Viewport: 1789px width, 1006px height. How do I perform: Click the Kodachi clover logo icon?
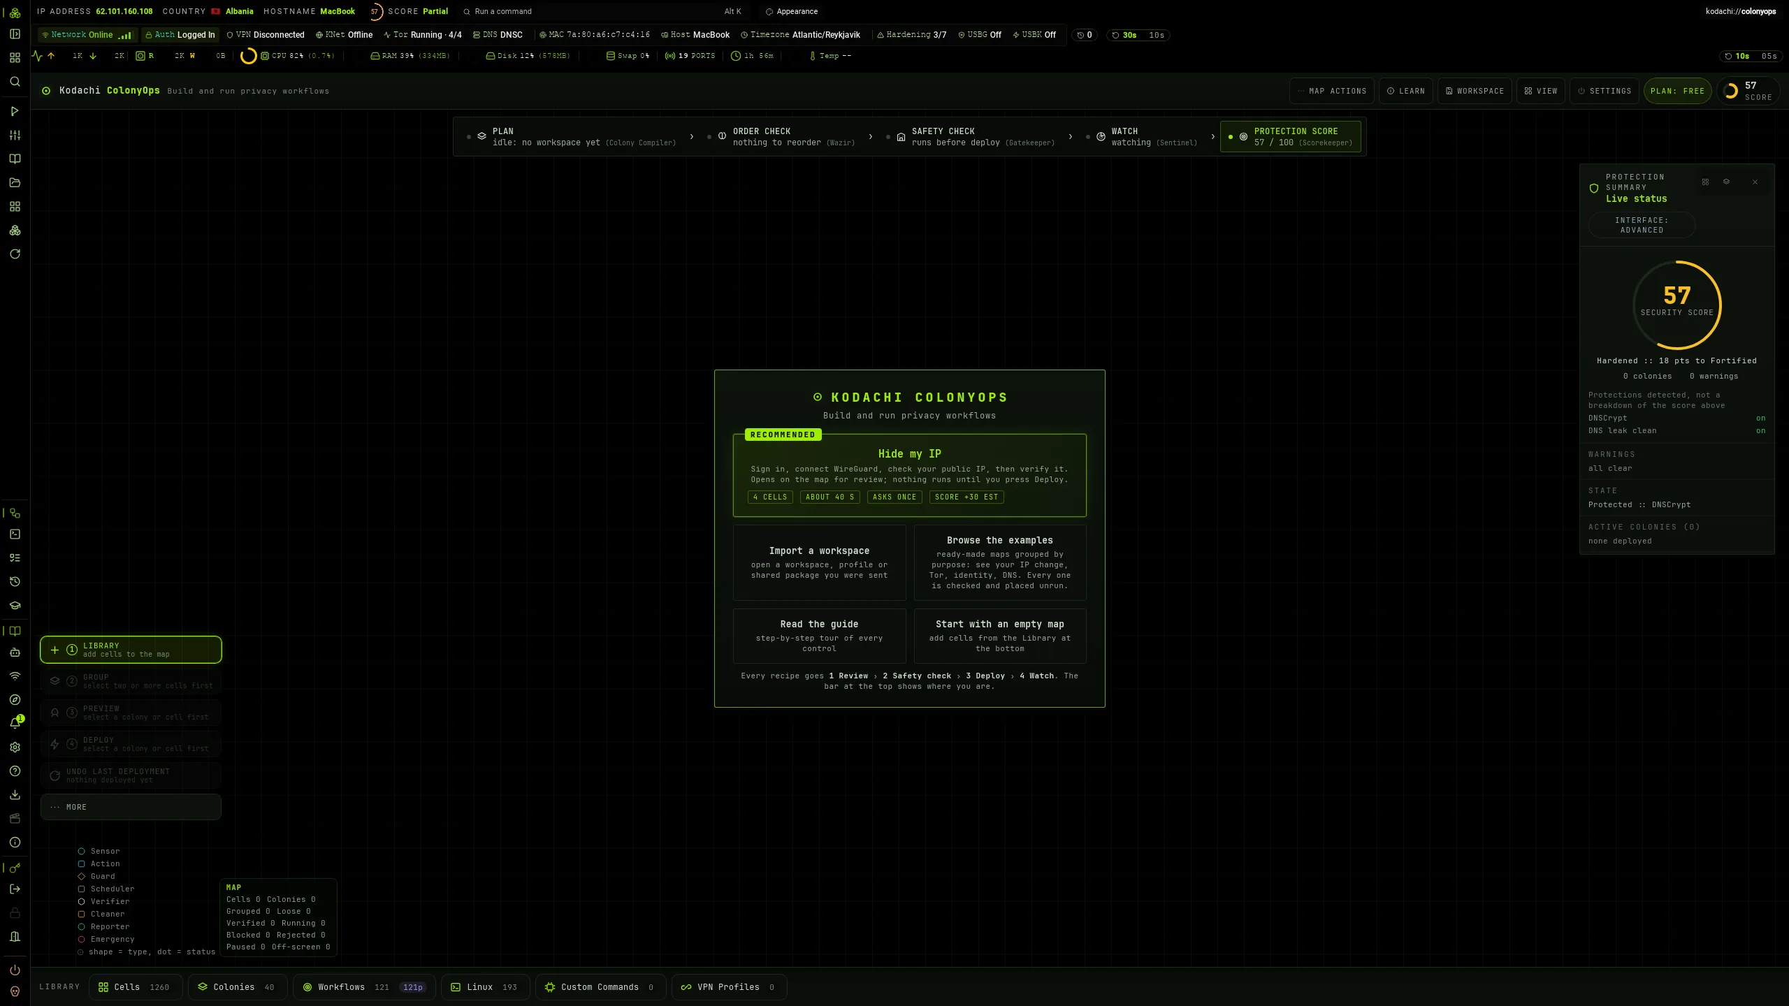(x=15, y=13)
